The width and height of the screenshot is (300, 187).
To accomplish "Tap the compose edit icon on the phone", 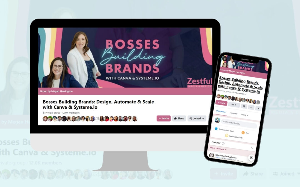I will [x=251, y=158].
